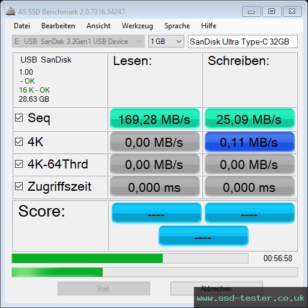Open the Werkzeug menu
Image resolution: width=308 pixels, height=308 pixels.
[x=137, y=26]
